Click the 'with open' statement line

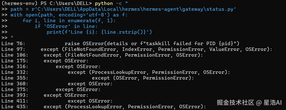[69, 15]
